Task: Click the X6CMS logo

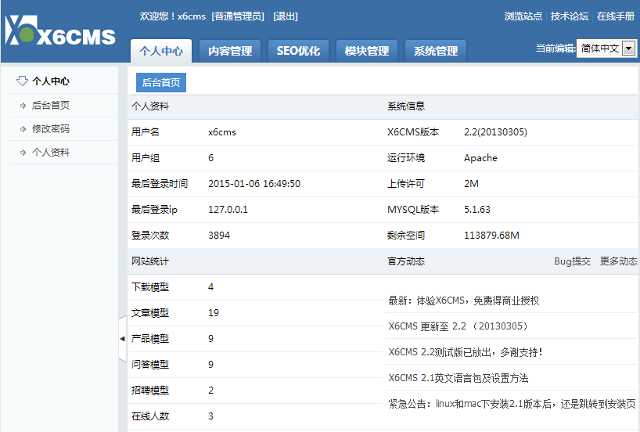Action: point(60,33)
